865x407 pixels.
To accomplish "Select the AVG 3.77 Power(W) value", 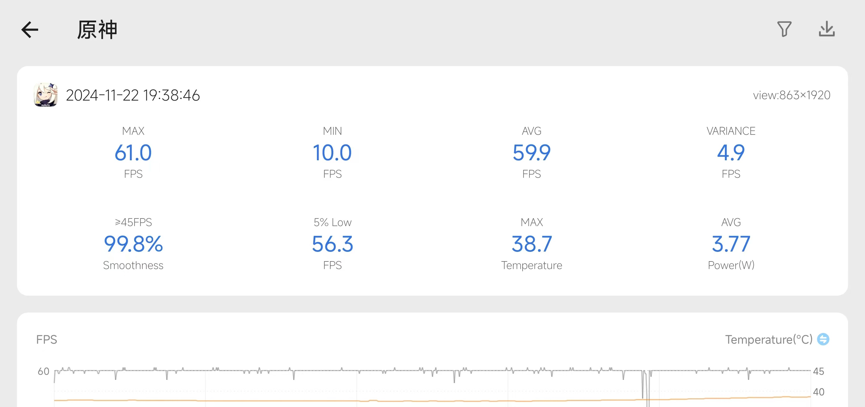I will click(731, 244).
